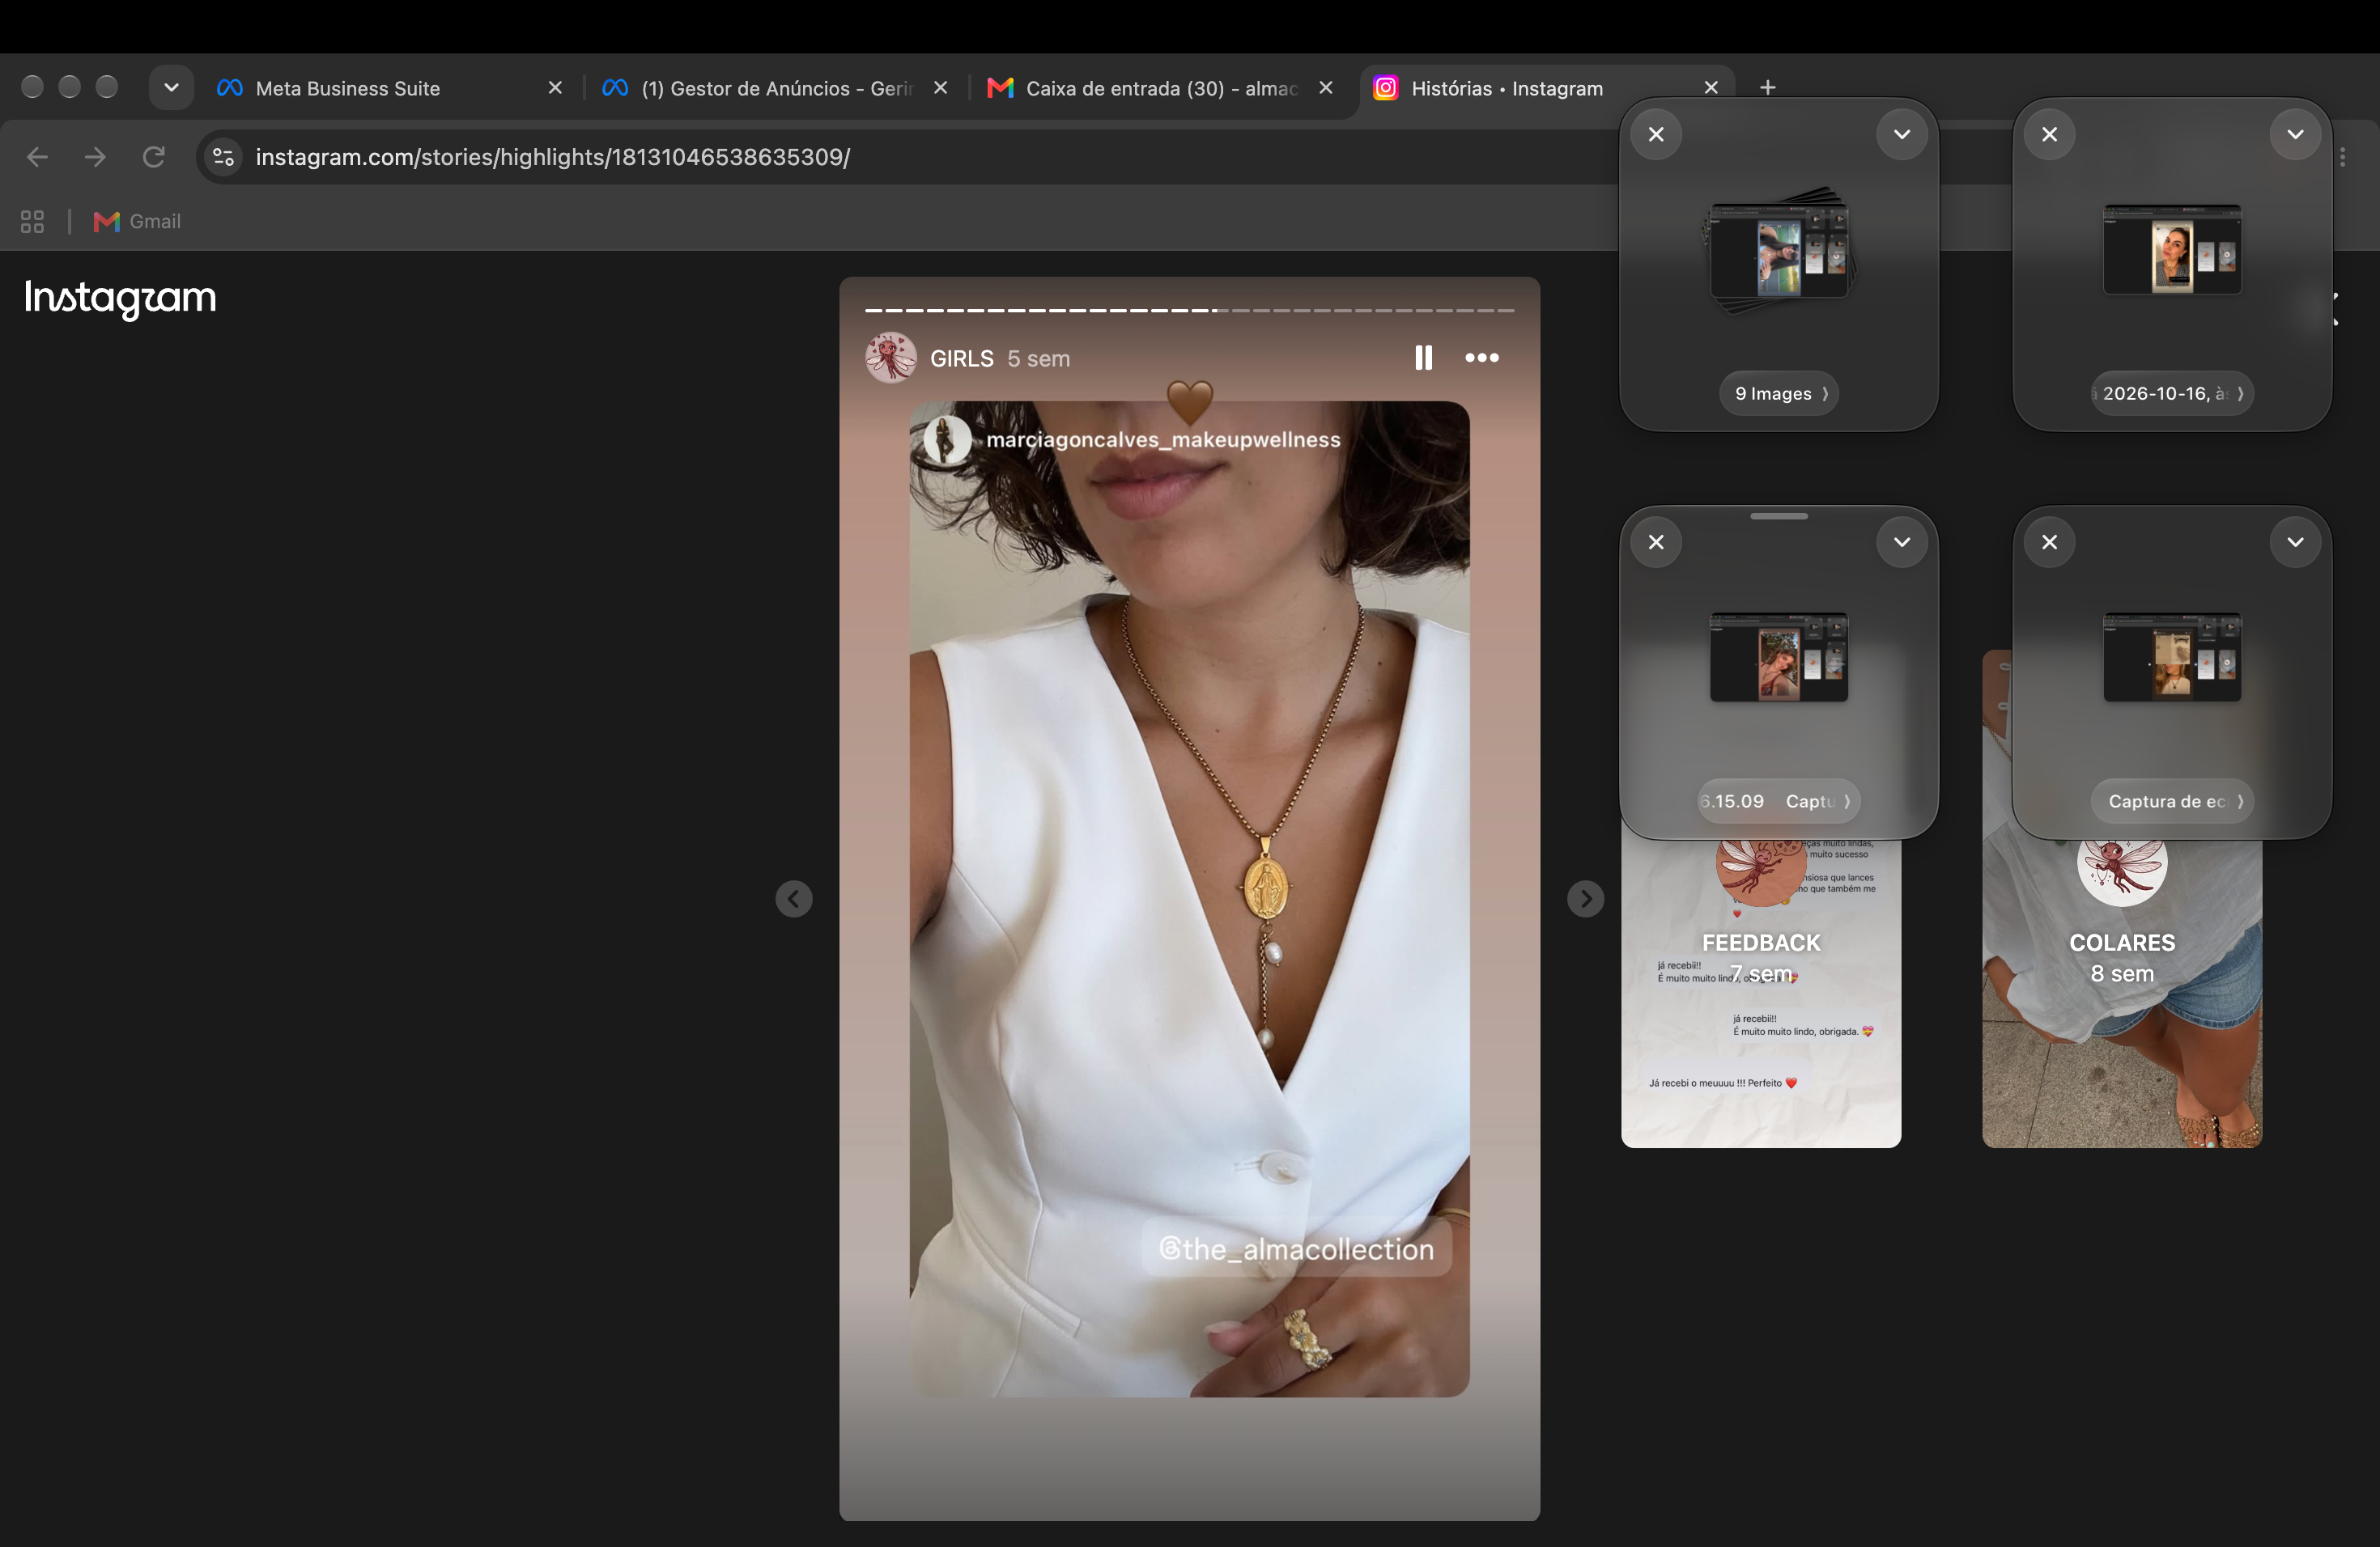Click the story progress bar segments
2380x1547 pixels.
1189,311
